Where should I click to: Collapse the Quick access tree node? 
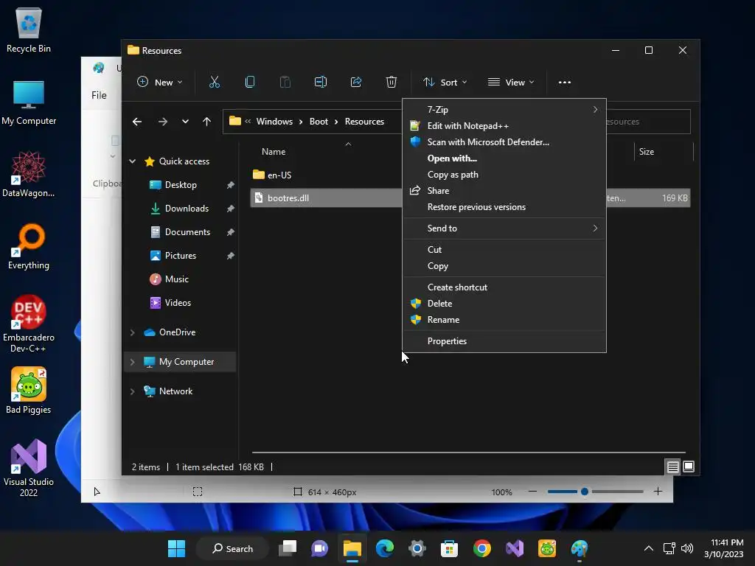133,161
